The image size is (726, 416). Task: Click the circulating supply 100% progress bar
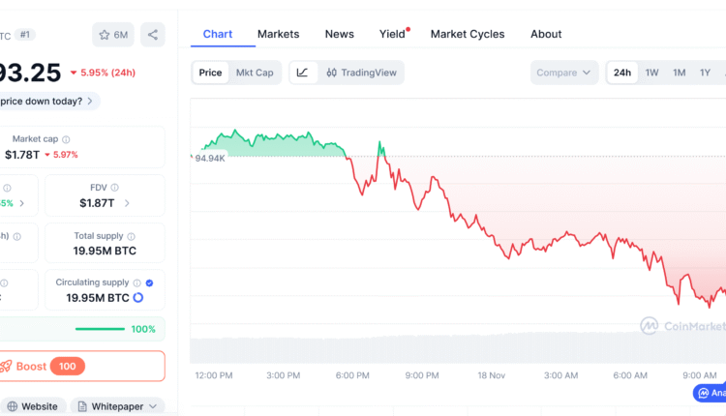click(99, 329)
